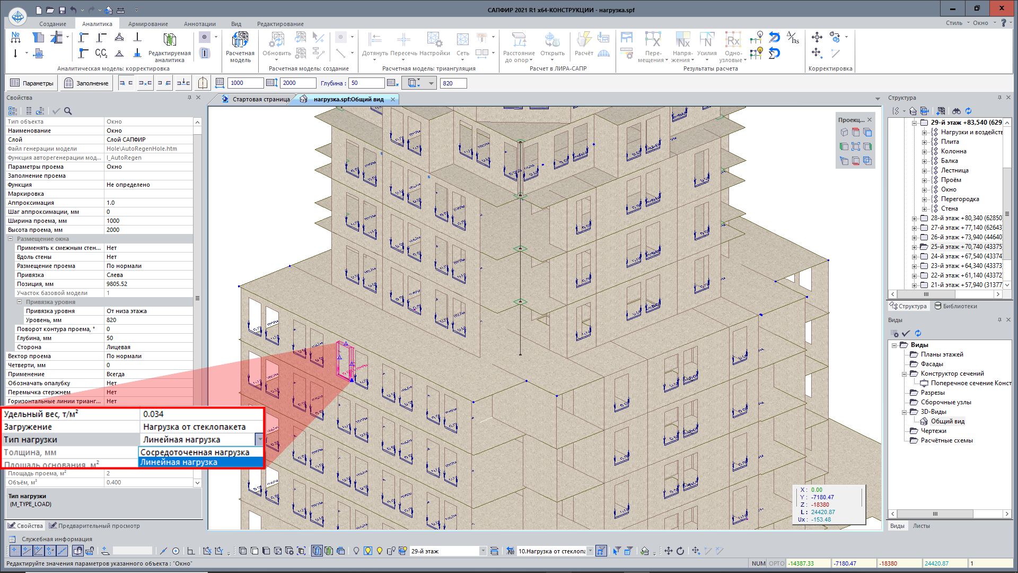
Task: Toggle the highlighted yellow light bulb in bottom toolbar
Action: (368, 551)
